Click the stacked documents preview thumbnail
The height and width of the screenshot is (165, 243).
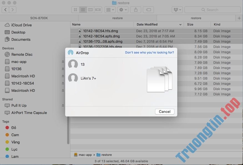160,79
